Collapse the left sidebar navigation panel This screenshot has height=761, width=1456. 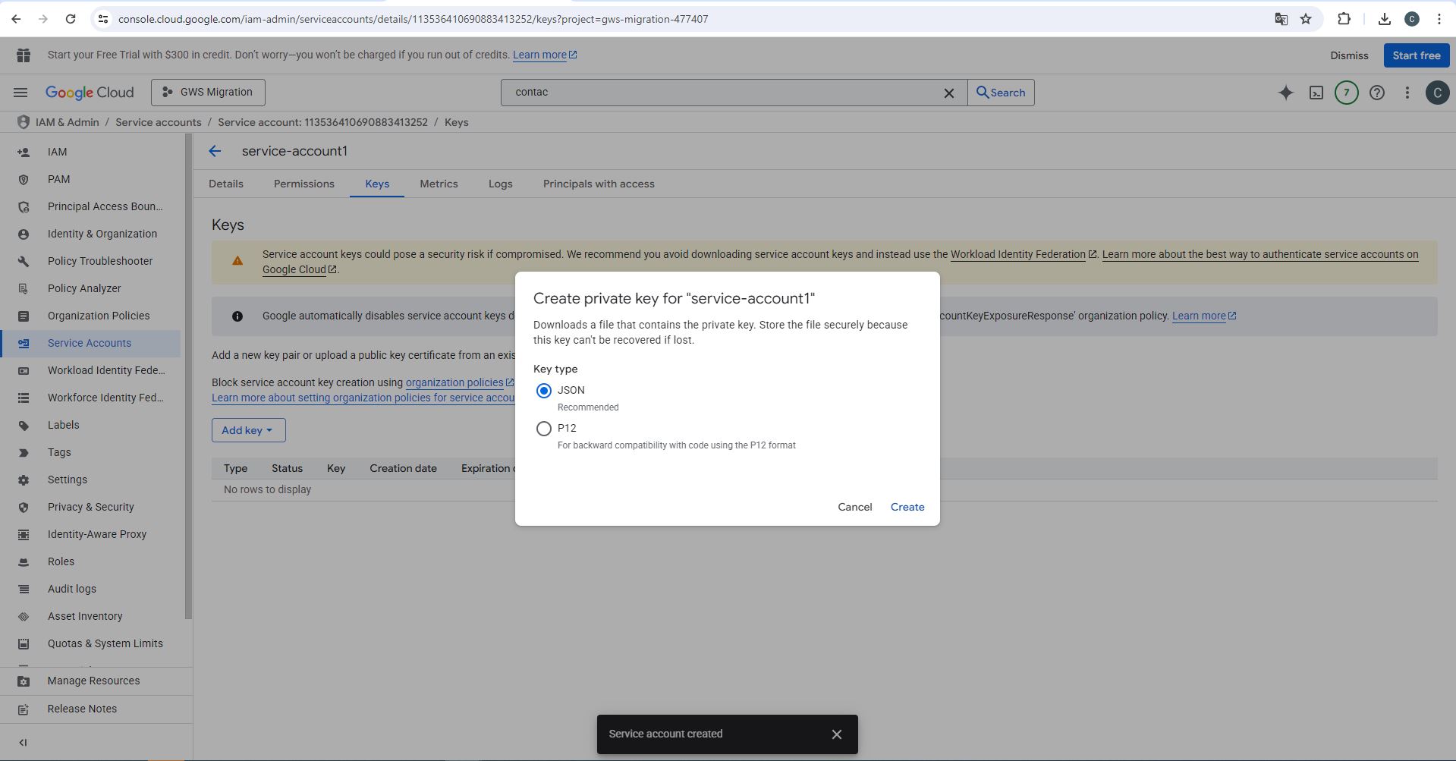(23, 742)
